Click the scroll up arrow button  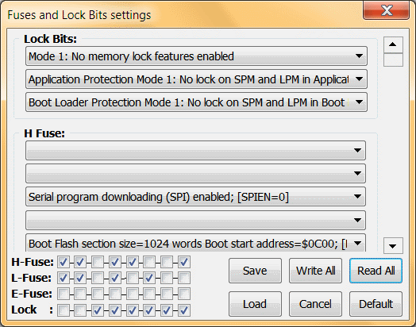point(393,44)
